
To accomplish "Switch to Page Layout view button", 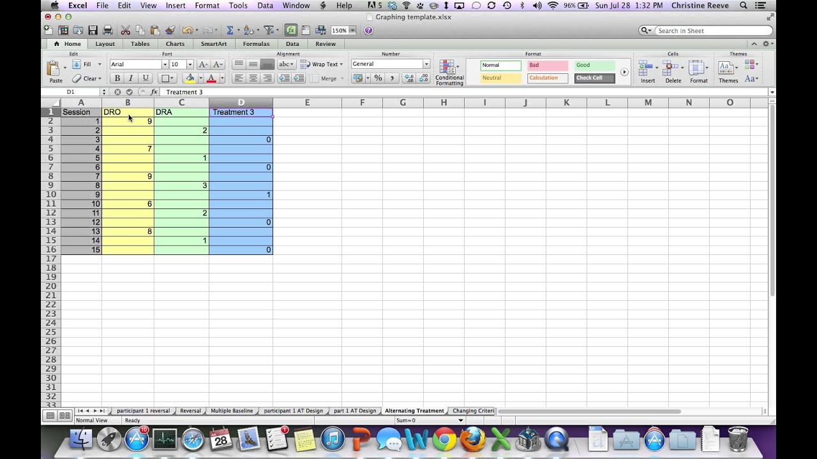I will point(64,416).
